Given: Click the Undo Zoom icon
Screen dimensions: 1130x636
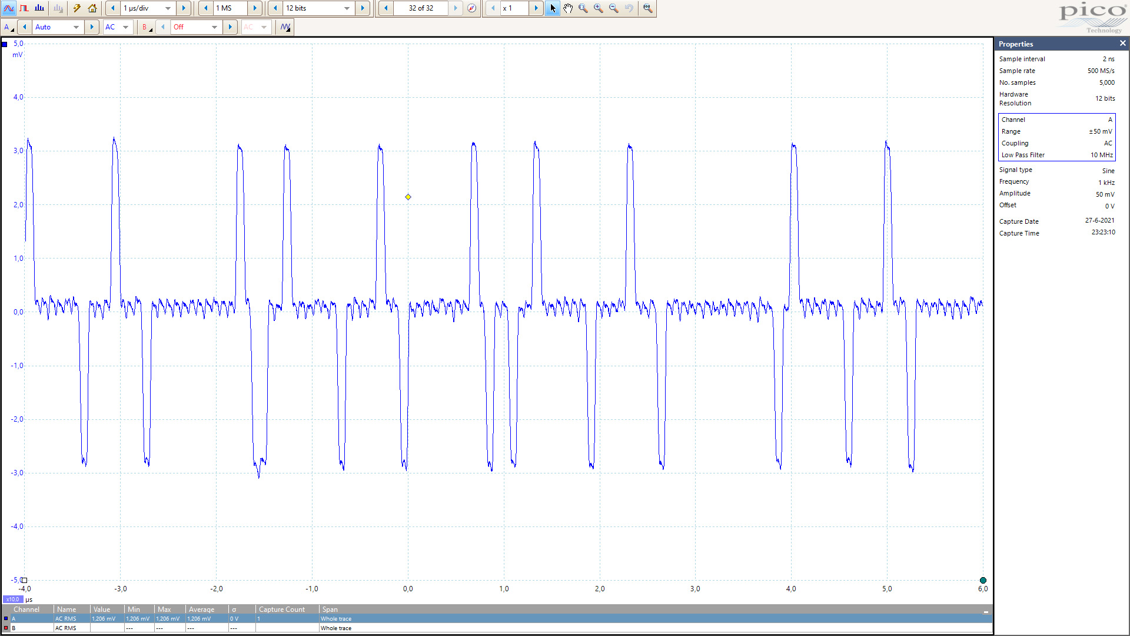Looking at the screenshot, I should coord(629,8).
